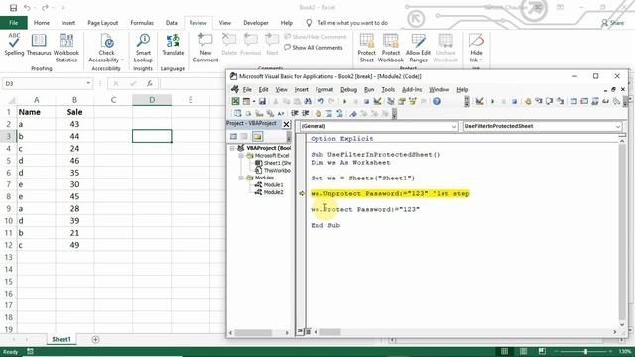Undo last action in VBA editor
635x357 pixels.
click(320, 101)
